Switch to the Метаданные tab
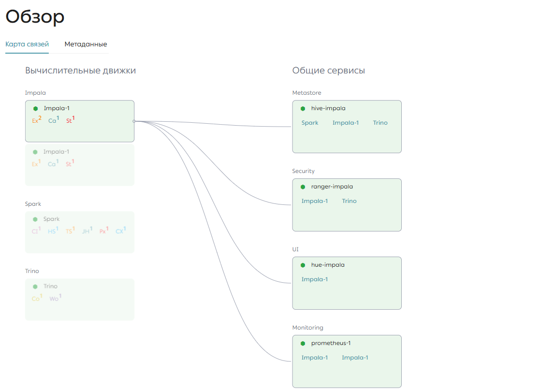The height and width of the screenshot is (389, 541). 86,44
